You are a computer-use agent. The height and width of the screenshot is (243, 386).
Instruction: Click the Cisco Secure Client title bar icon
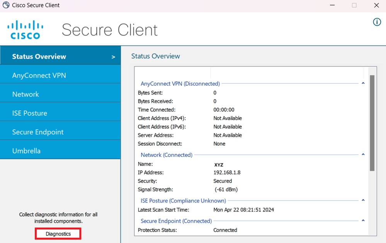coord(6,5)
